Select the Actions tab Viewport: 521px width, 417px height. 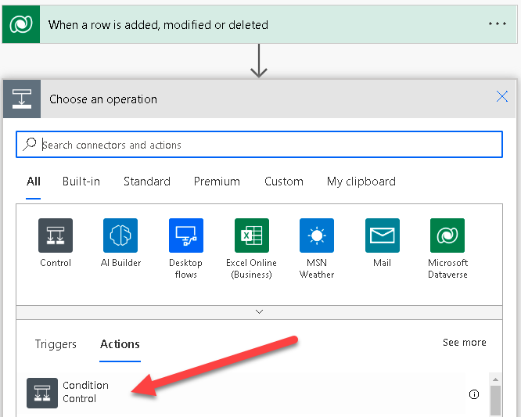tap(120, 344)
